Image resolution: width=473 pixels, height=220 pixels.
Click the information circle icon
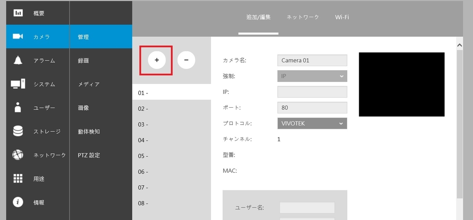point(18,202)
